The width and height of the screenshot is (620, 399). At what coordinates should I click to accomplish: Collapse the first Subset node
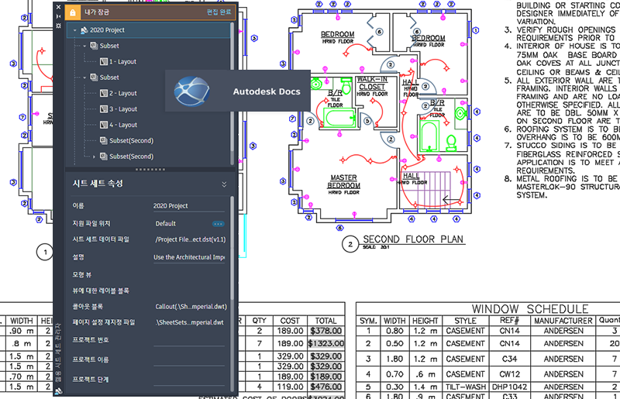[x=84, y=46]
